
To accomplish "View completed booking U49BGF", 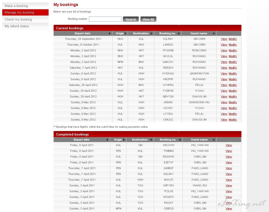I will 229,168.
